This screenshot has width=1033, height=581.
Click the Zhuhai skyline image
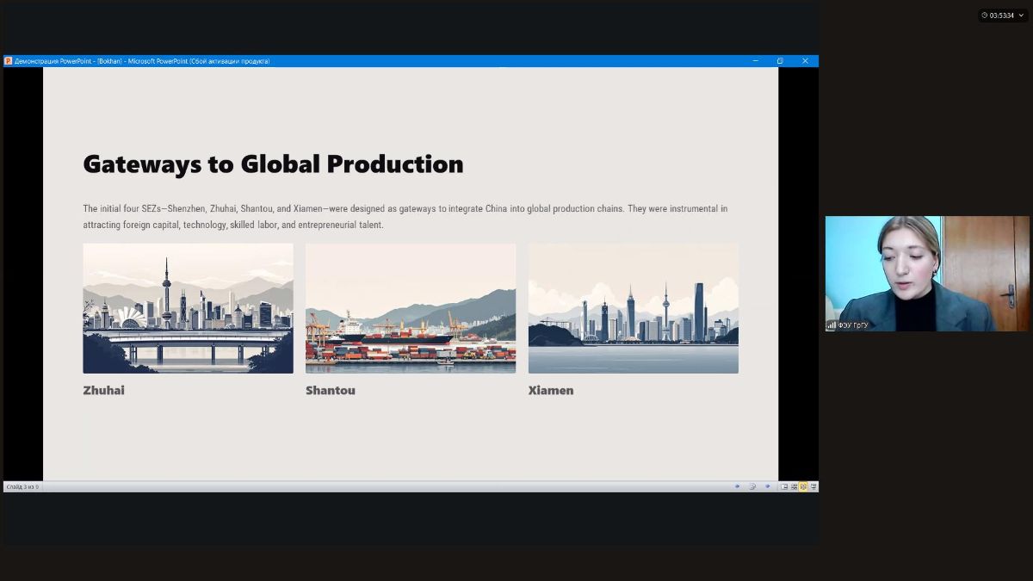tap(188, 308)
